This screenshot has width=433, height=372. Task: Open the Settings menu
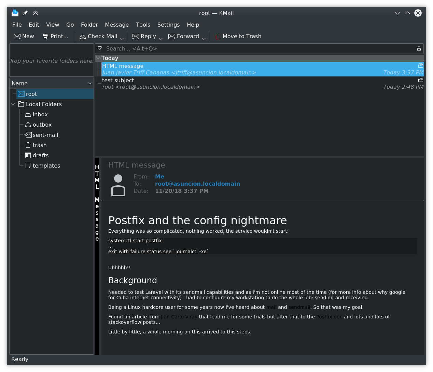coord(168,25)
